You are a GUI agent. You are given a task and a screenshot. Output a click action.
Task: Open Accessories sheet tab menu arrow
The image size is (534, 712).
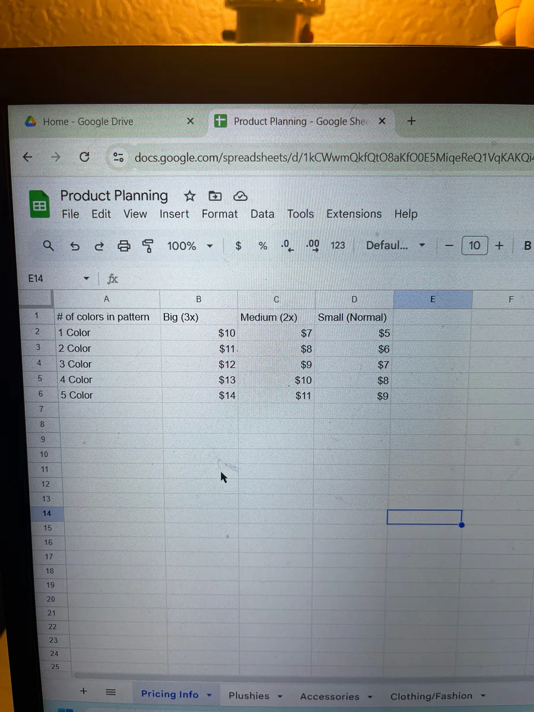click(x=370, y=697)
